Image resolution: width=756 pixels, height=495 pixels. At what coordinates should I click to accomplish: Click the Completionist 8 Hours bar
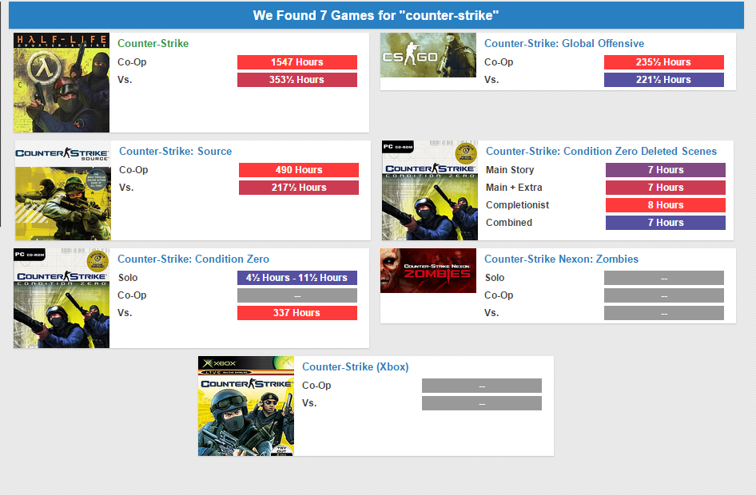[666, 205]
